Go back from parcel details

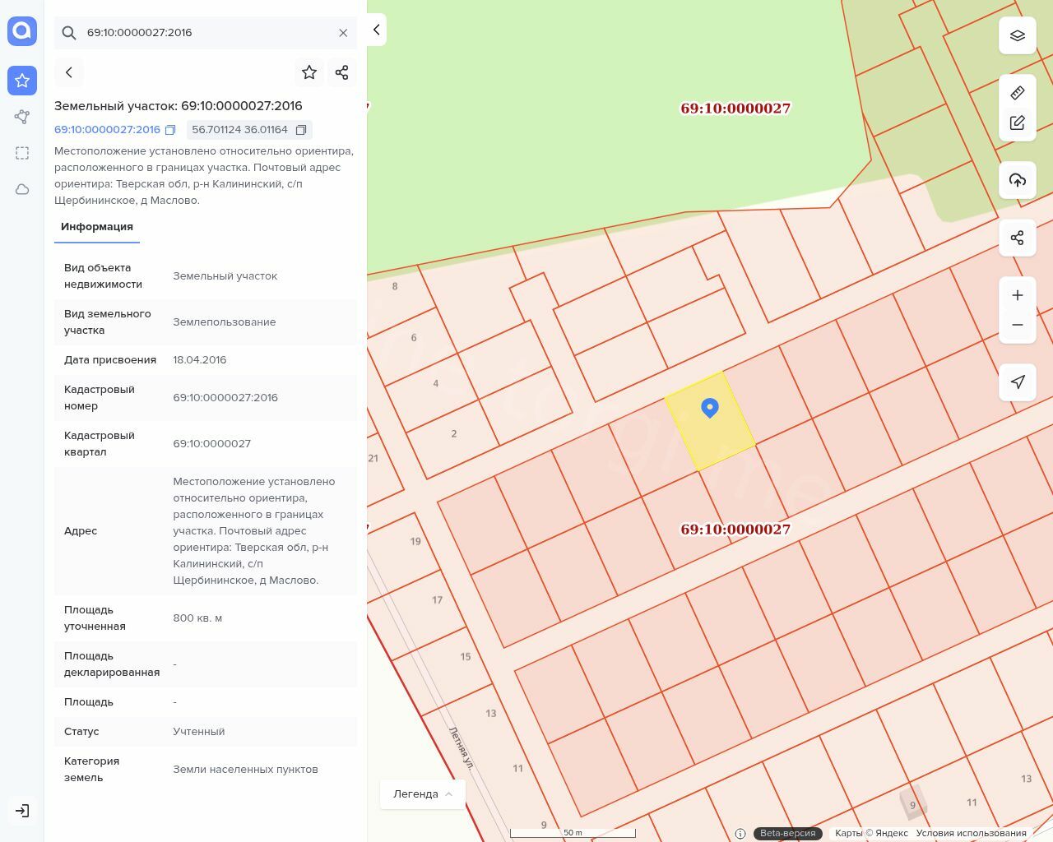(69, 72)
